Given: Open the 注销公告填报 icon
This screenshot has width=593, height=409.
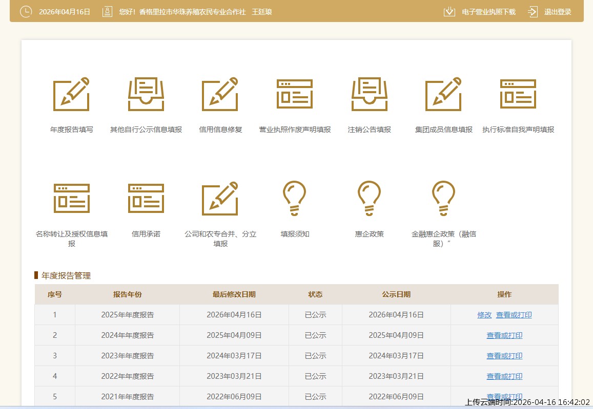Looking at the screenshot, I should coord(370,95).
